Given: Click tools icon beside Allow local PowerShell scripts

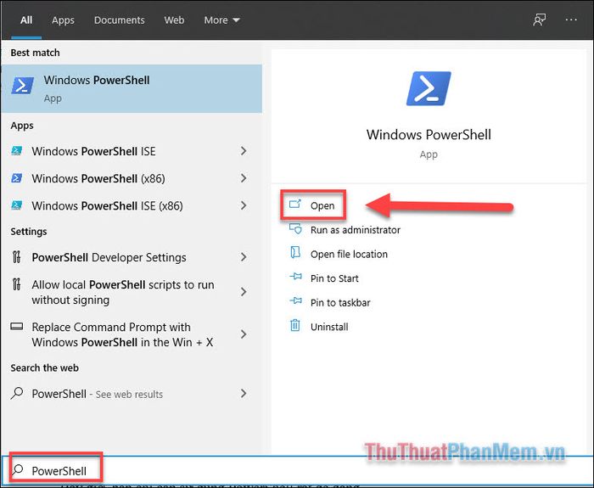Looking at the screenshot, I should point(16,284).
